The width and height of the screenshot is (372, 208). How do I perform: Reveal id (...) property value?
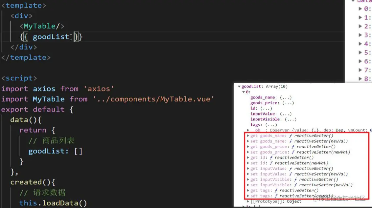coord(266,108)
